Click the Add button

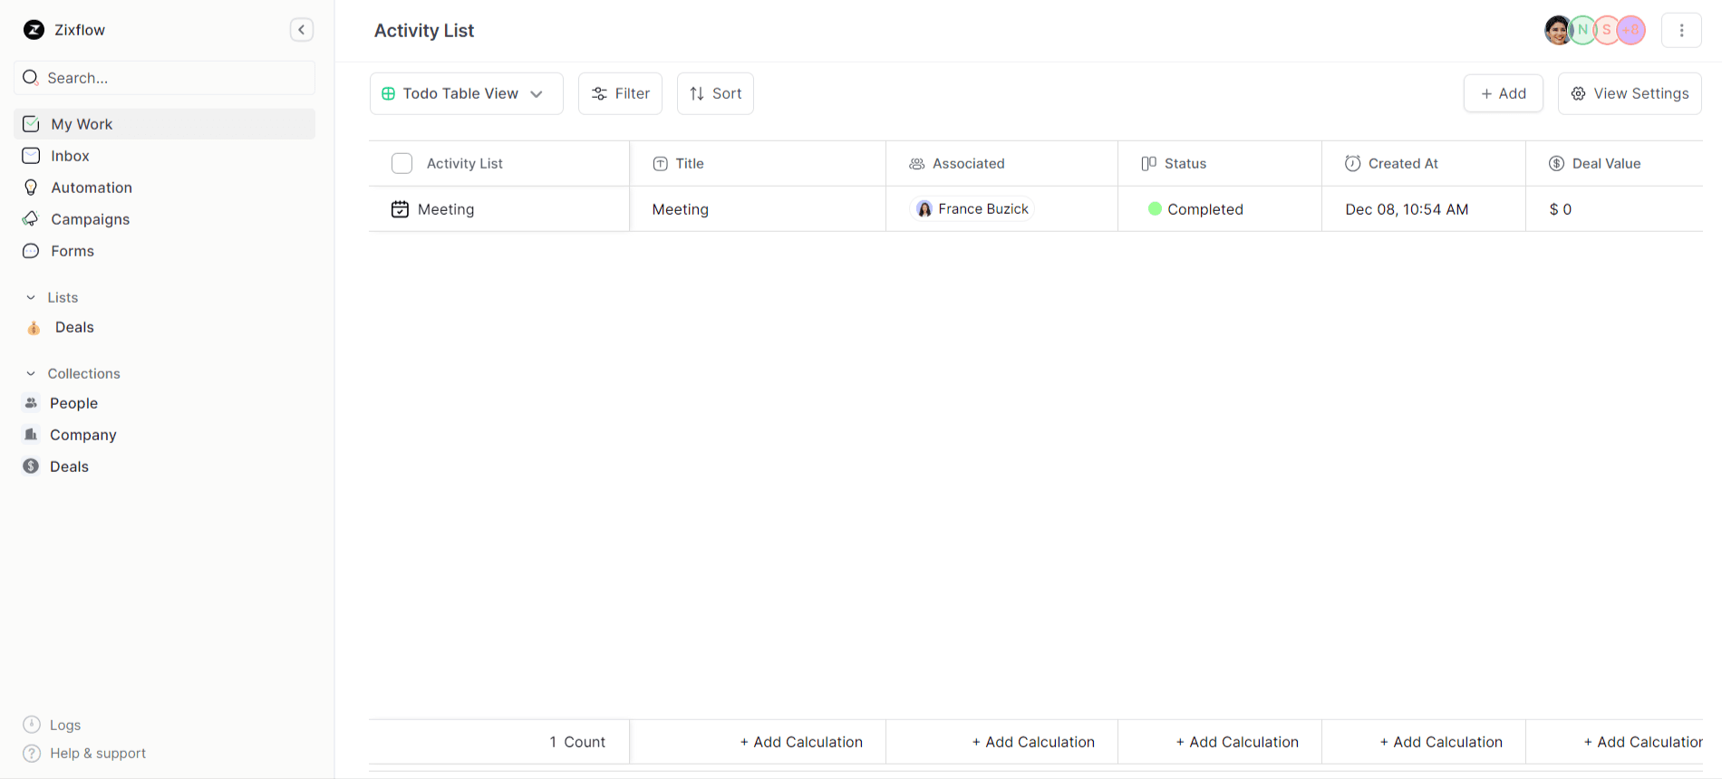(1503, 93)
